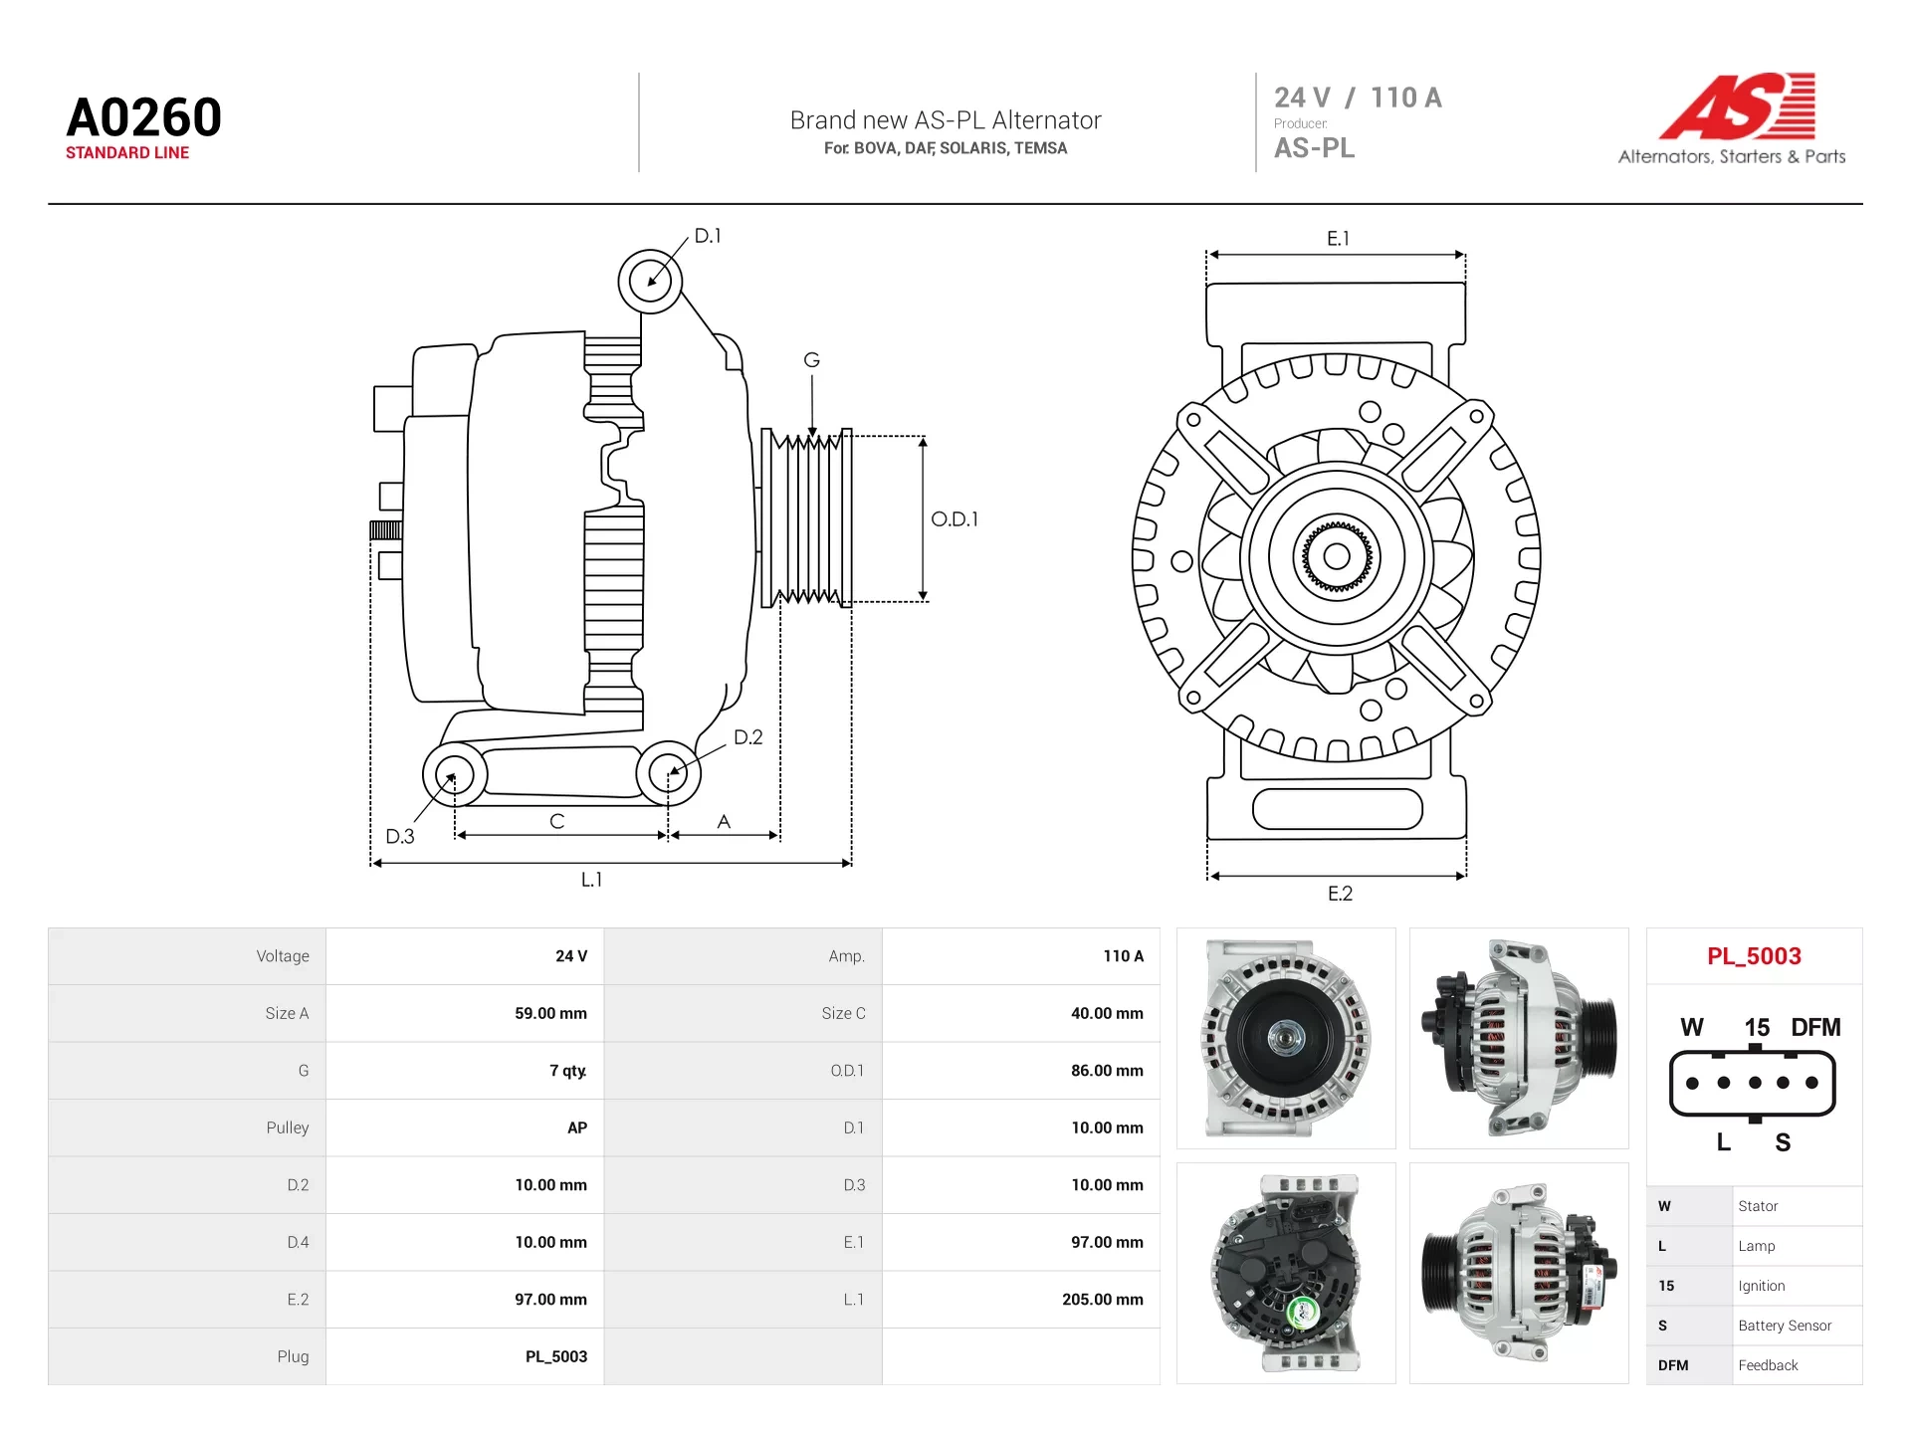Open rear black cover product photo
Image resolution: width=1911 pixels, height=1433 pixels.
point(1286,1273)
